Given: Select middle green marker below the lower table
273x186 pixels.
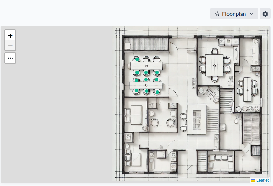Looking at the screenshot, I should (146, 91).
